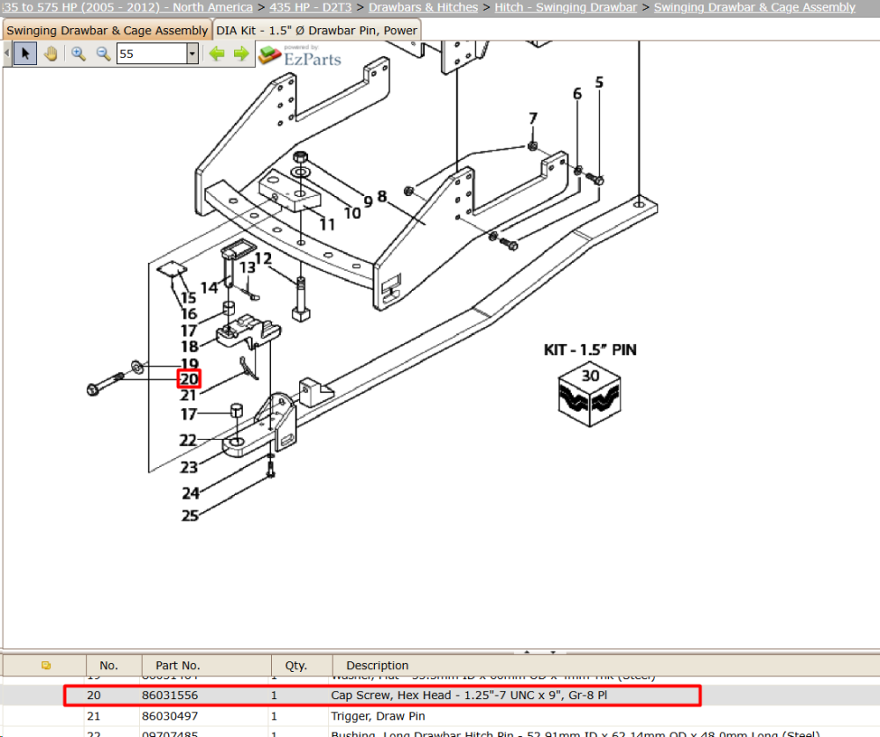Switch to Swinging Drawbar & Cage Assembly tab

(x=106, y=30)
